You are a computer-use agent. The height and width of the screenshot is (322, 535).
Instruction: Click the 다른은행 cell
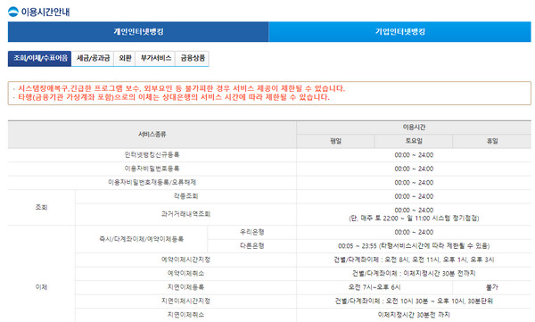[x=251, y=246]
